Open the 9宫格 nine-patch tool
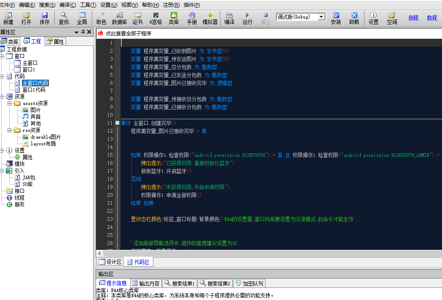This screenshot has height=300, width=442. (x=155, y=18)
